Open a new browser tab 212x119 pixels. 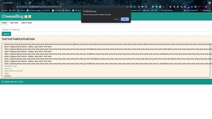tap(30, 3)
